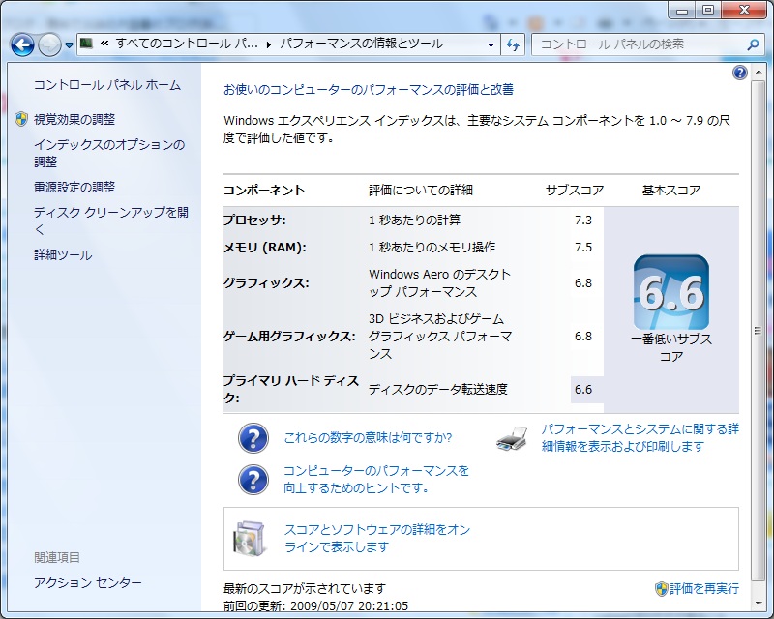Click パフォーマンスの情報とツール breadcrumb segment

point(361,44)
